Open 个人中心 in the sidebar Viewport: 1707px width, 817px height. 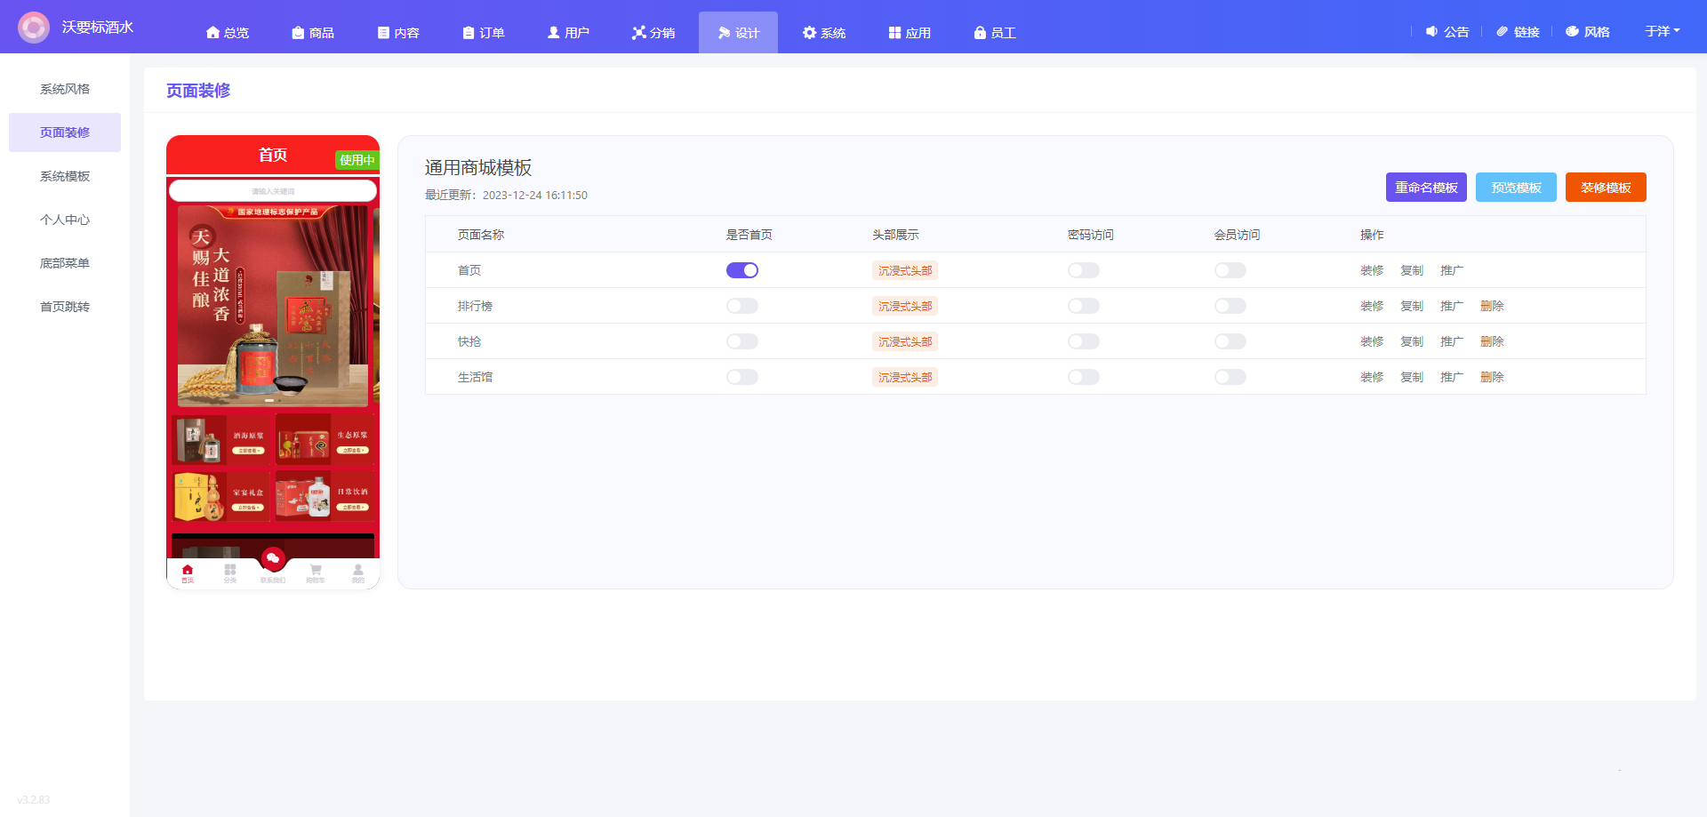coord(65,220)
